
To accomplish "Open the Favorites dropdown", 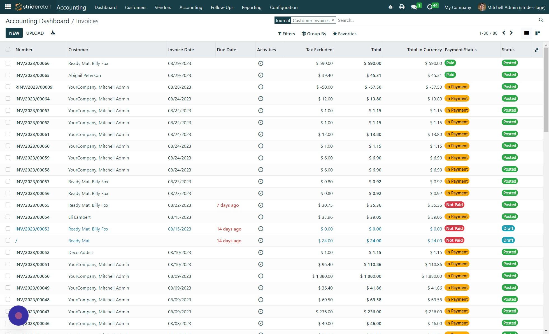I will click(x=345, y=34).
